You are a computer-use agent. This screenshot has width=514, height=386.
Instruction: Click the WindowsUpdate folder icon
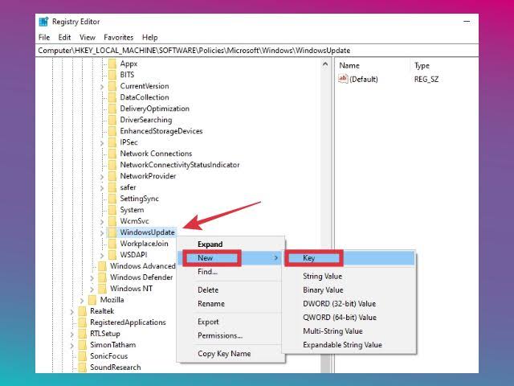[112, 232]
